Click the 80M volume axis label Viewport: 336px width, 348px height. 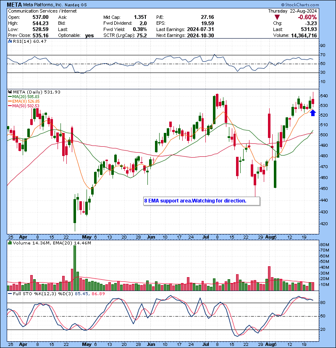click(x=324, y=244)
